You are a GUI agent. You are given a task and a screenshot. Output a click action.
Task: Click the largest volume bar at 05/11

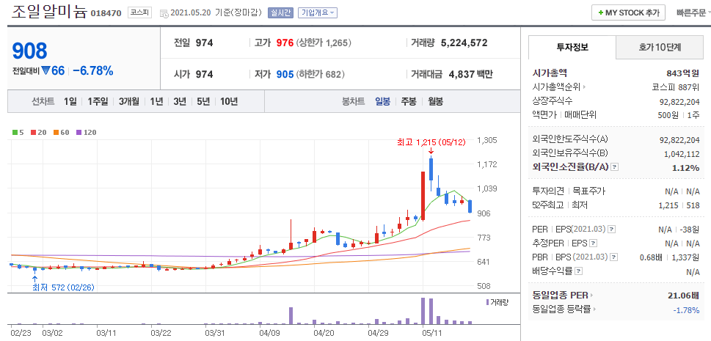423,311
